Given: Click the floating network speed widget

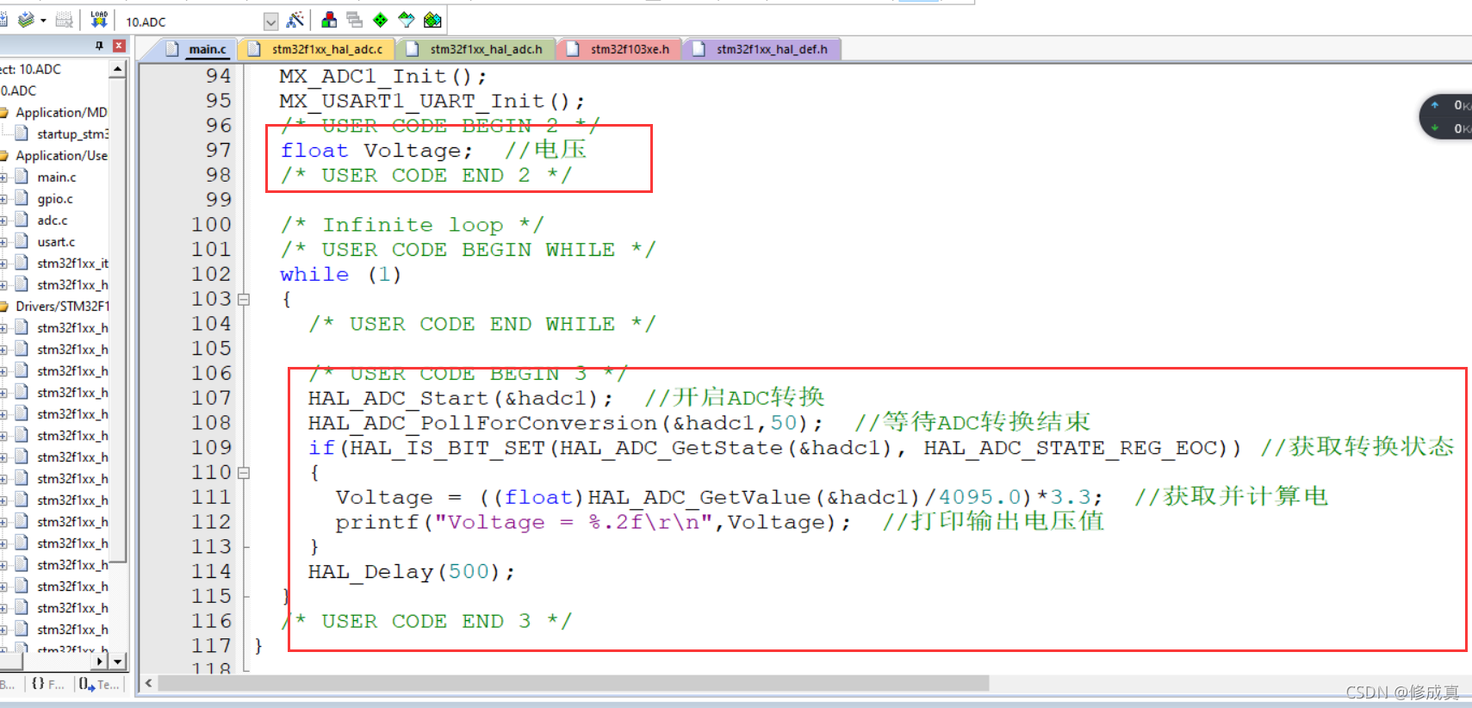Looking at the screenshot, I should tap(1447, 117).
